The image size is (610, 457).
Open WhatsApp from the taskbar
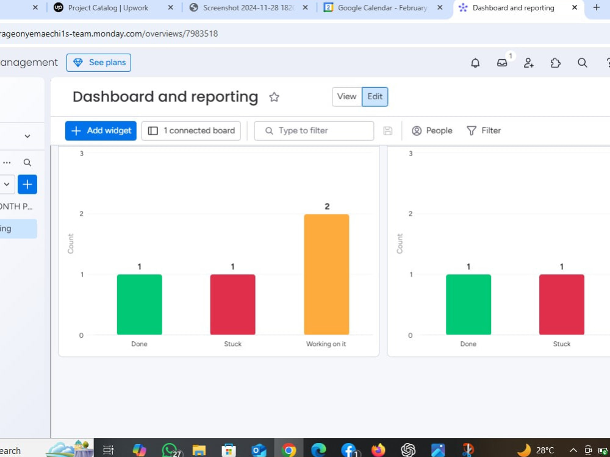pos(170,450)
